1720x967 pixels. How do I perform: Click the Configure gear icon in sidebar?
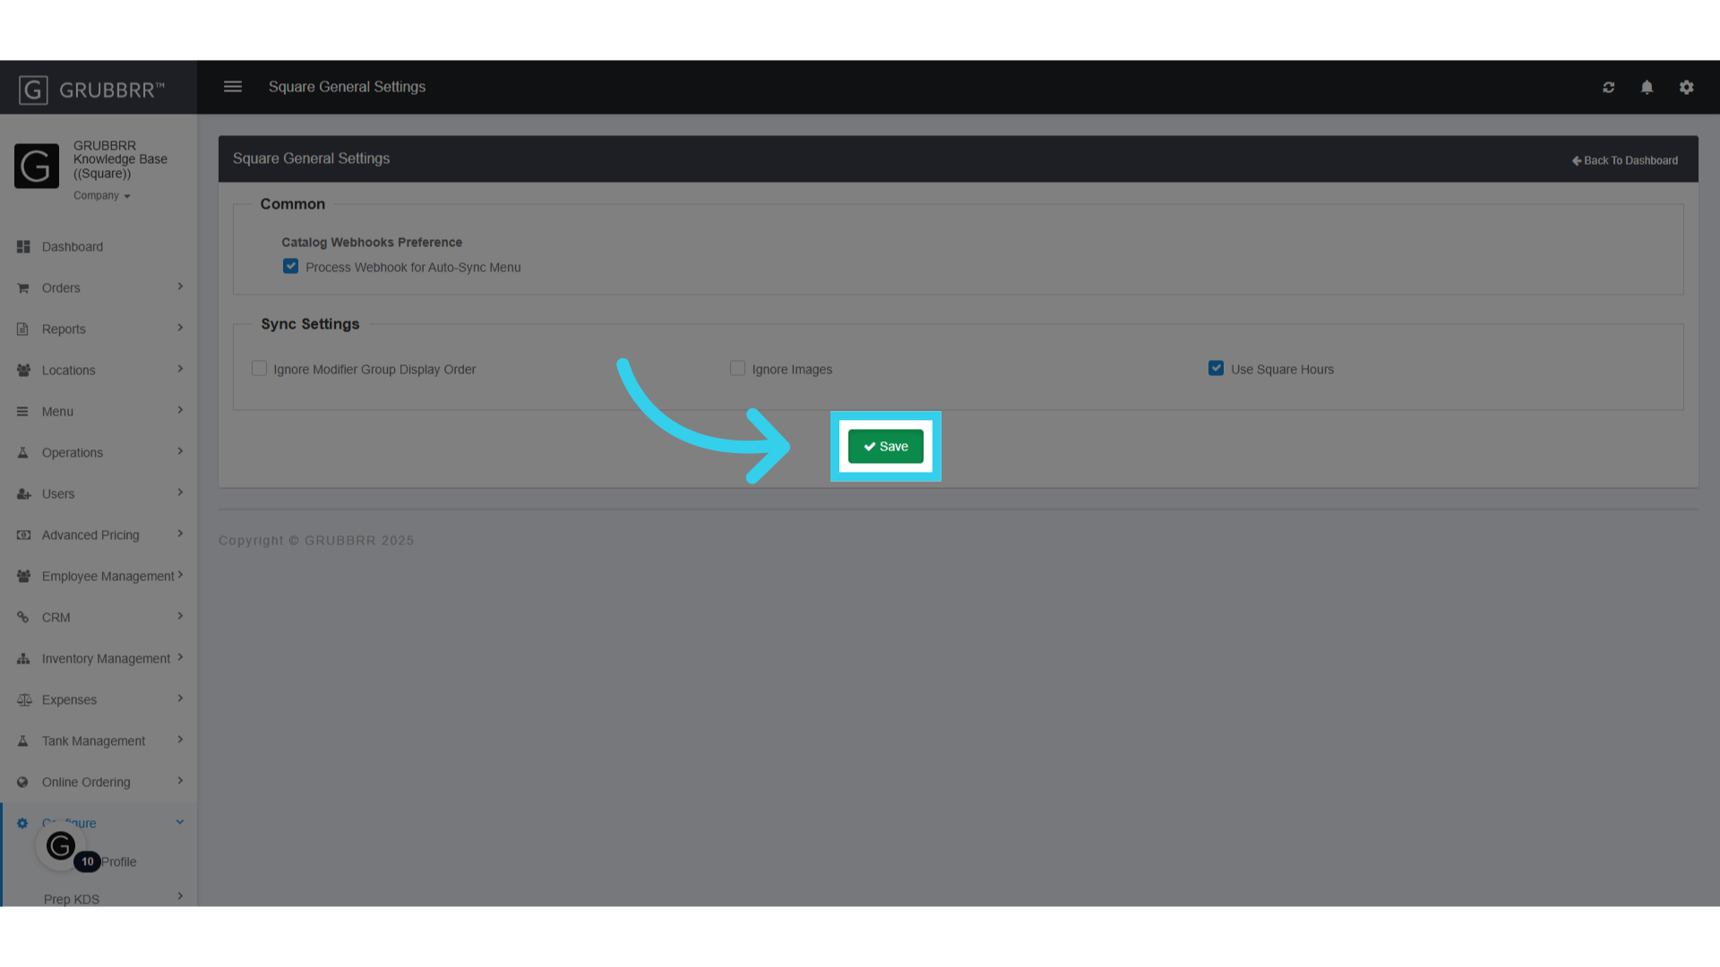pos(23,823)
